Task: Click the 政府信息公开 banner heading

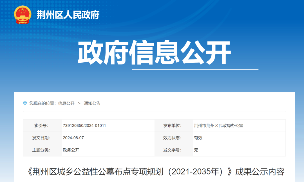Action: (154, 53)
